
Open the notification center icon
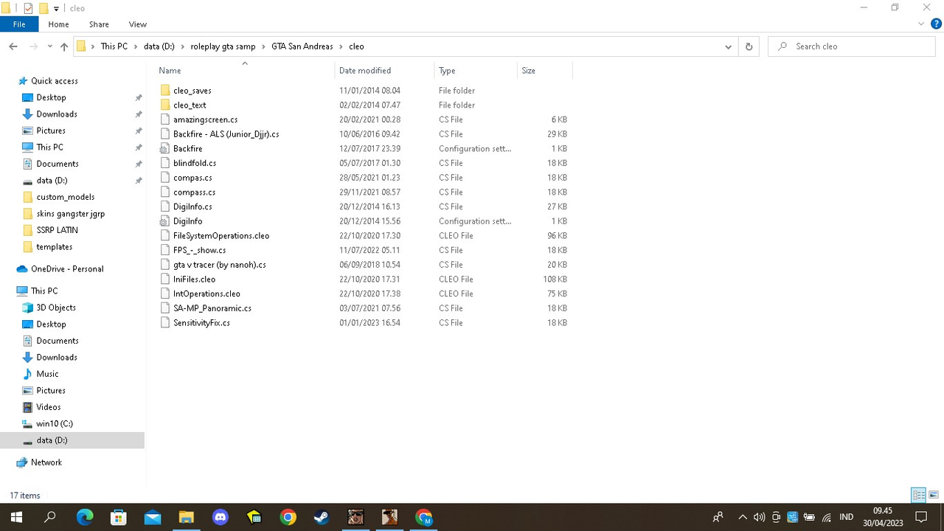(x=921, y=517)
